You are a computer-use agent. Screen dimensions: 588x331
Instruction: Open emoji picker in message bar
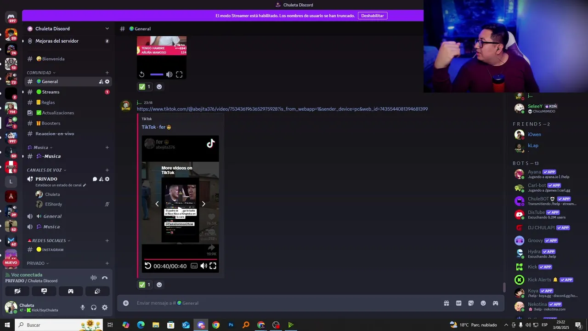point(483,303)
